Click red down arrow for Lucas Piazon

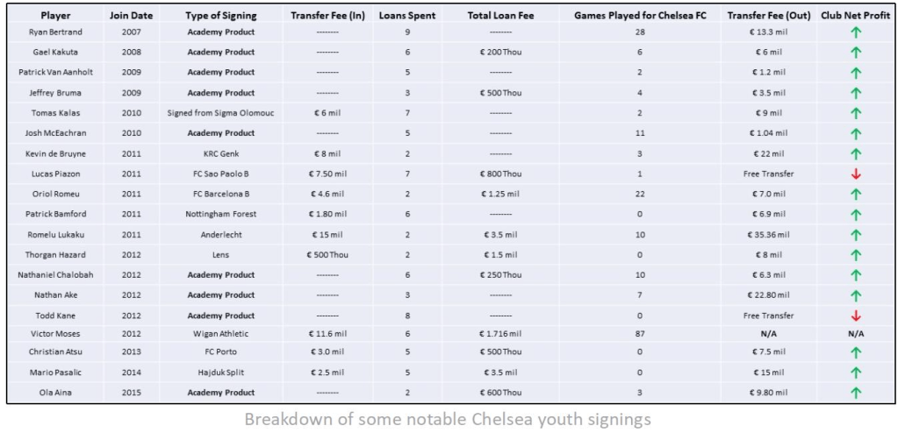[856, 174]
